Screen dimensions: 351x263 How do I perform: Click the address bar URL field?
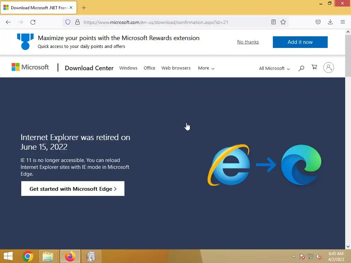176,22
